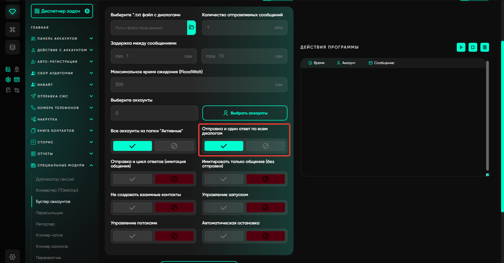This screenshot has width=504, height=263.
Task: Open Диспетчер задач task manager button
Action: (x=62, y=11)
